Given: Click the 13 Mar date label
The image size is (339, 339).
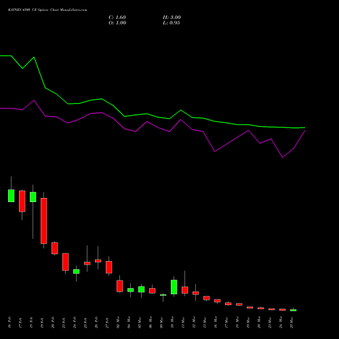Looking at the screenshot, I should pyautogui.click(x=205, y=322).
